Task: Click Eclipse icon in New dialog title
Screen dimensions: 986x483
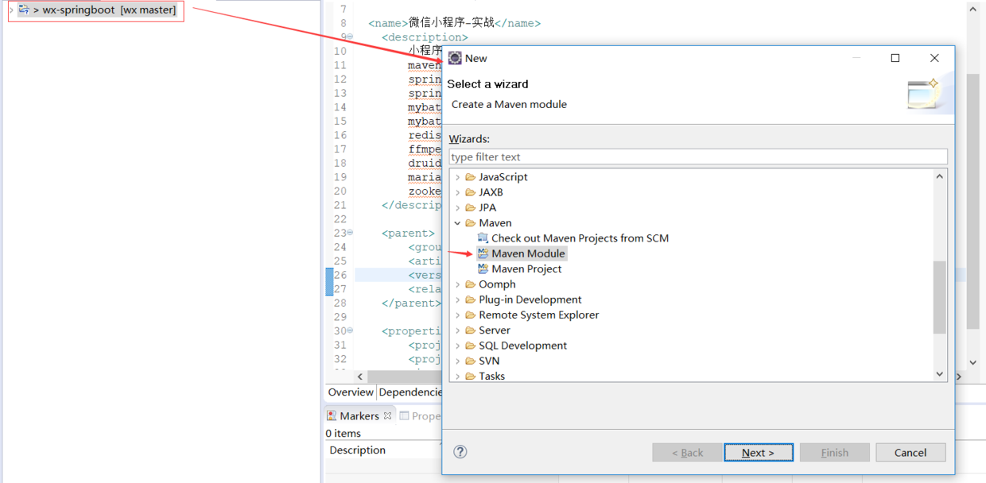Action: click(x=455, y=58)
